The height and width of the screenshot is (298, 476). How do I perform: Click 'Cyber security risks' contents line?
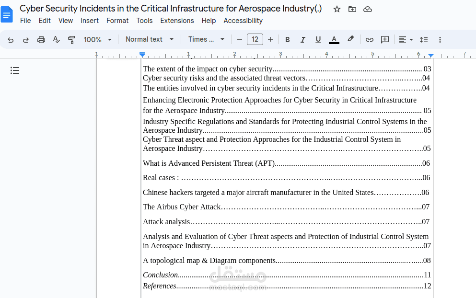[286, 78]
